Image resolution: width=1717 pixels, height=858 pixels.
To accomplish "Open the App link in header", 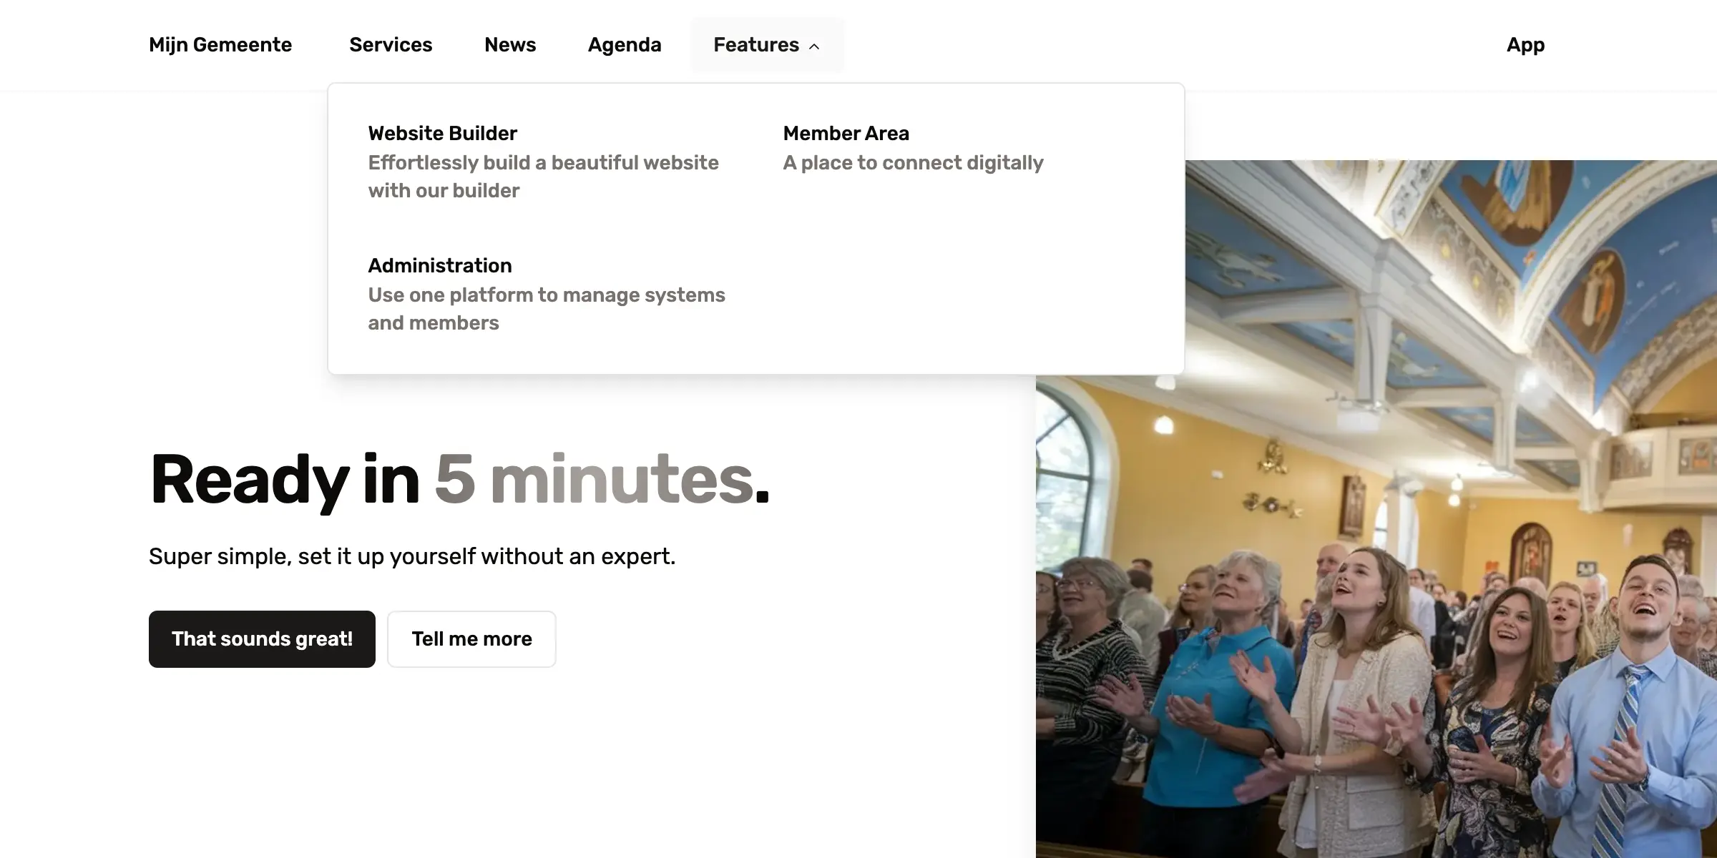I will click(1525, 45).
